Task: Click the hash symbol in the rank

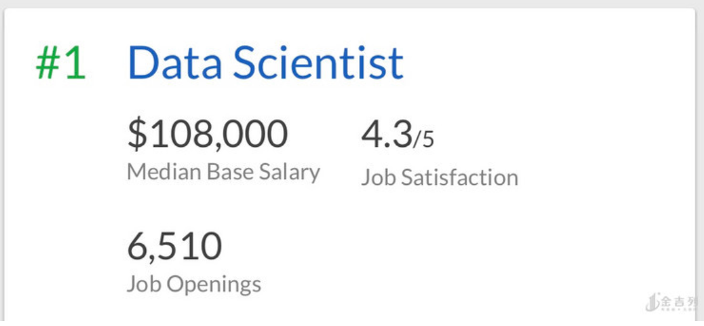Action: point(48,63)
